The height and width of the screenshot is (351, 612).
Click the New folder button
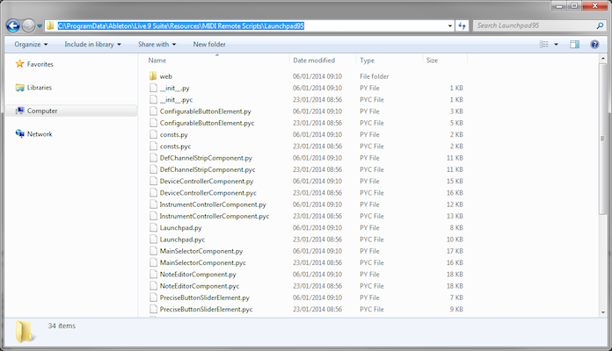coord(208,44)
